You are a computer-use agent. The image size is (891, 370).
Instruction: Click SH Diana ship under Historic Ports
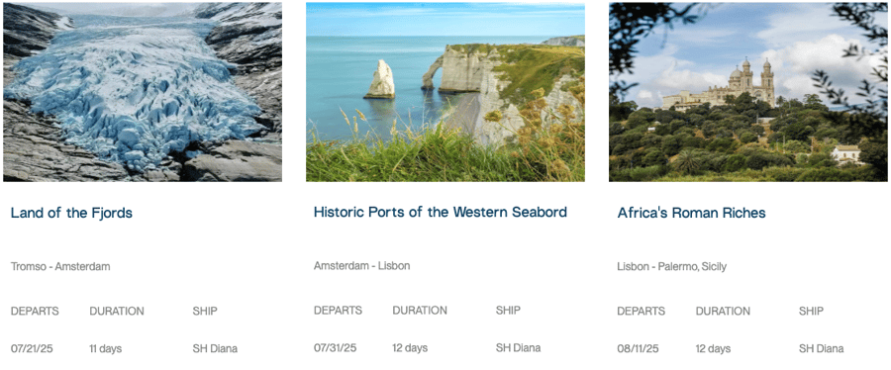518,347
